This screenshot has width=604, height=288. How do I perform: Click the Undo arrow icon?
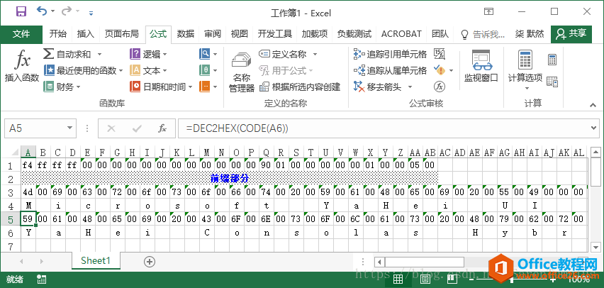(x=42, y=11)
